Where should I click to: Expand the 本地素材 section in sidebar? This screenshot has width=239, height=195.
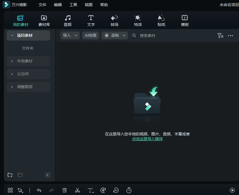pos(12,61)
